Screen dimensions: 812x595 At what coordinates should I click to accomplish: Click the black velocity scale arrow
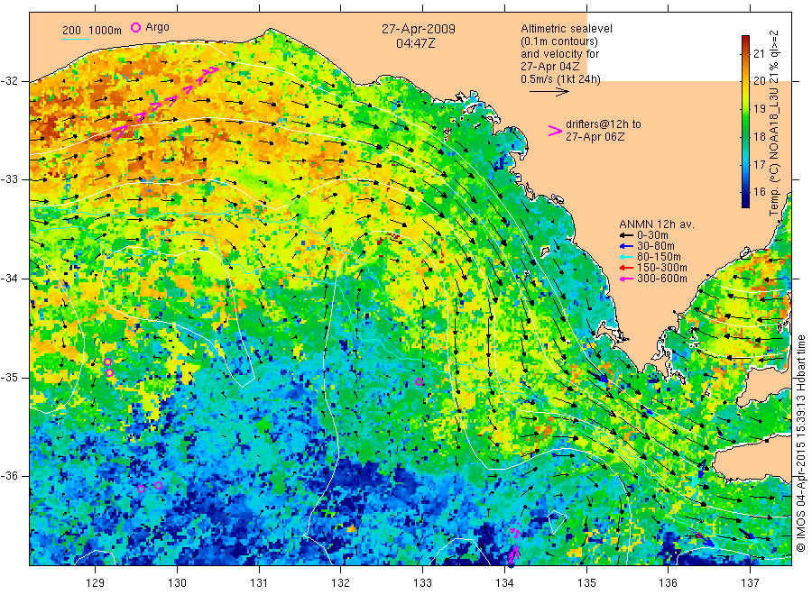[549, 92]
